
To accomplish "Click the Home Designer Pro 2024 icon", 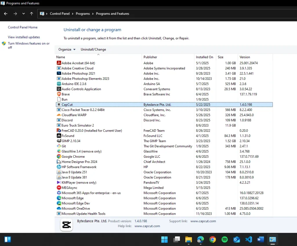I will point(59,162).
